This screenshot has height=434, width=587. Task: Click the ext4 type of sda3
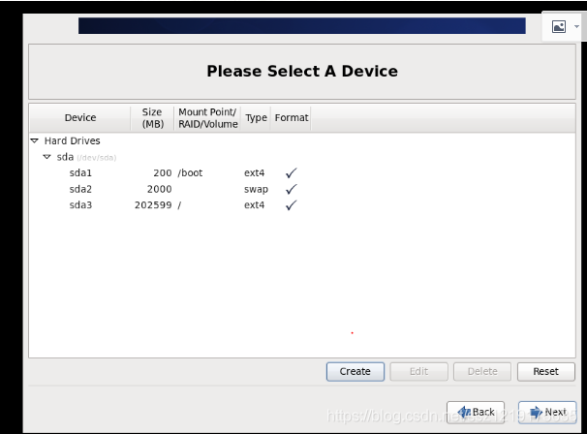pyautogui.click(x=254, y=205)
